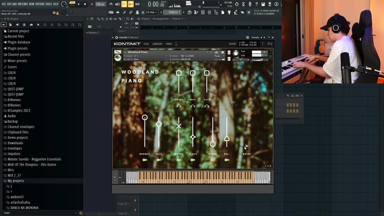Open the channel rack icon
This screenshot has height=216, width=384.
(203, 12)
